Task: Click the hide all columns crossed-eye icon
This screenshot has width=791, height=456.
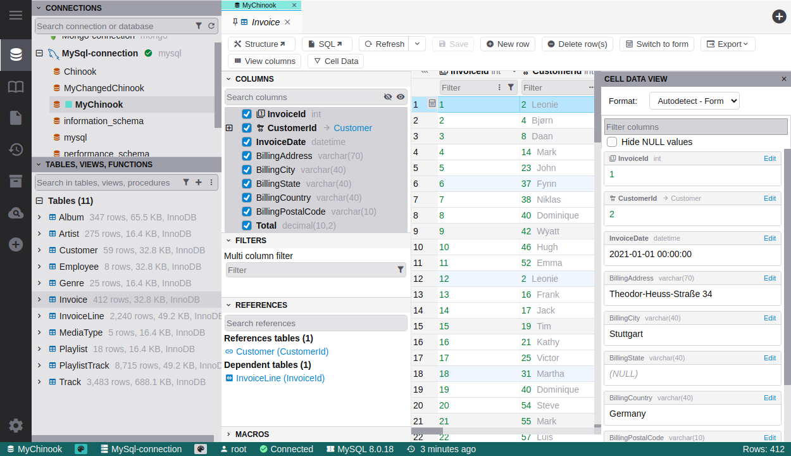Action: pos(388,97)
